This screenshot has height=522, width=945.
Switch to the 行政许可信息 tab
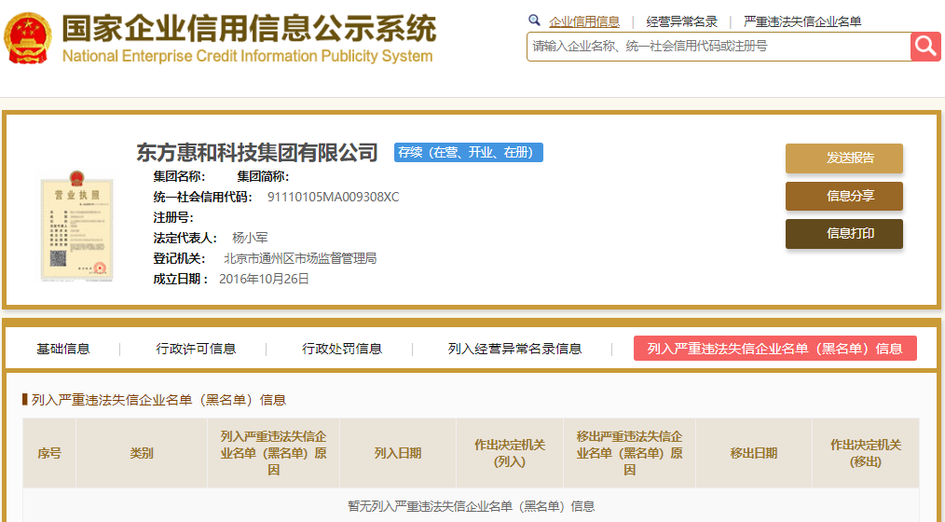[x=196, y=349]
